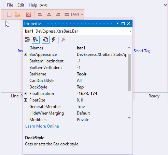Select the (Name) property row
The width and height of the screenshot is (168, 155).
coord(75,48)
